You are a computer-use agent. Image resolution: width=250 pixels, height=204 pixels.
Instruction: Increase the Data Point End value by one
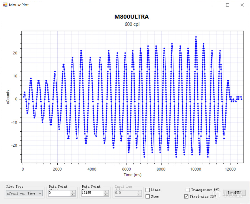[x=106, y=192]
